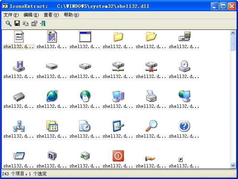
Task: Maximize the IconsExtract window
Action: pos(223,6)
